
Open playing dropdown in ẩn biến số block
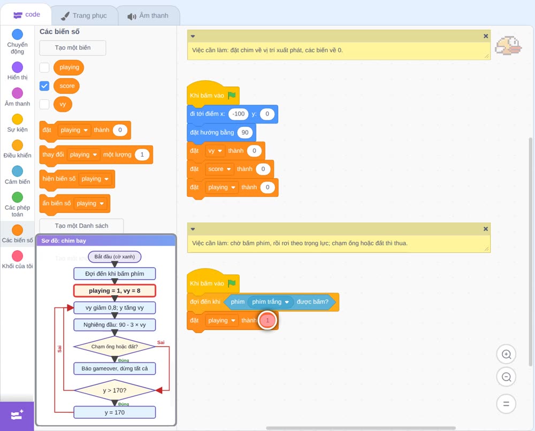90,203
